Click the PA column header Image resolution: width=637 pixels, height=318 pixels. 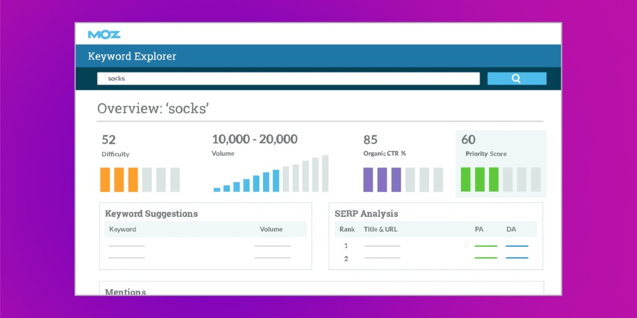click(x=479, y=229)
